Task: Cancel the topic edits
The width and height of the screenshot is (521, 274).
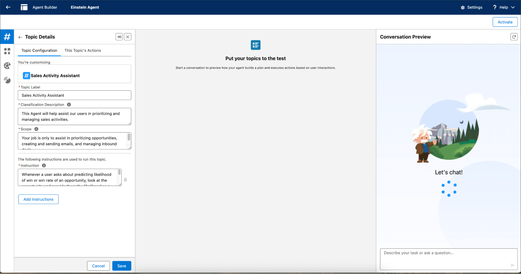Action: tap(98, 266)
